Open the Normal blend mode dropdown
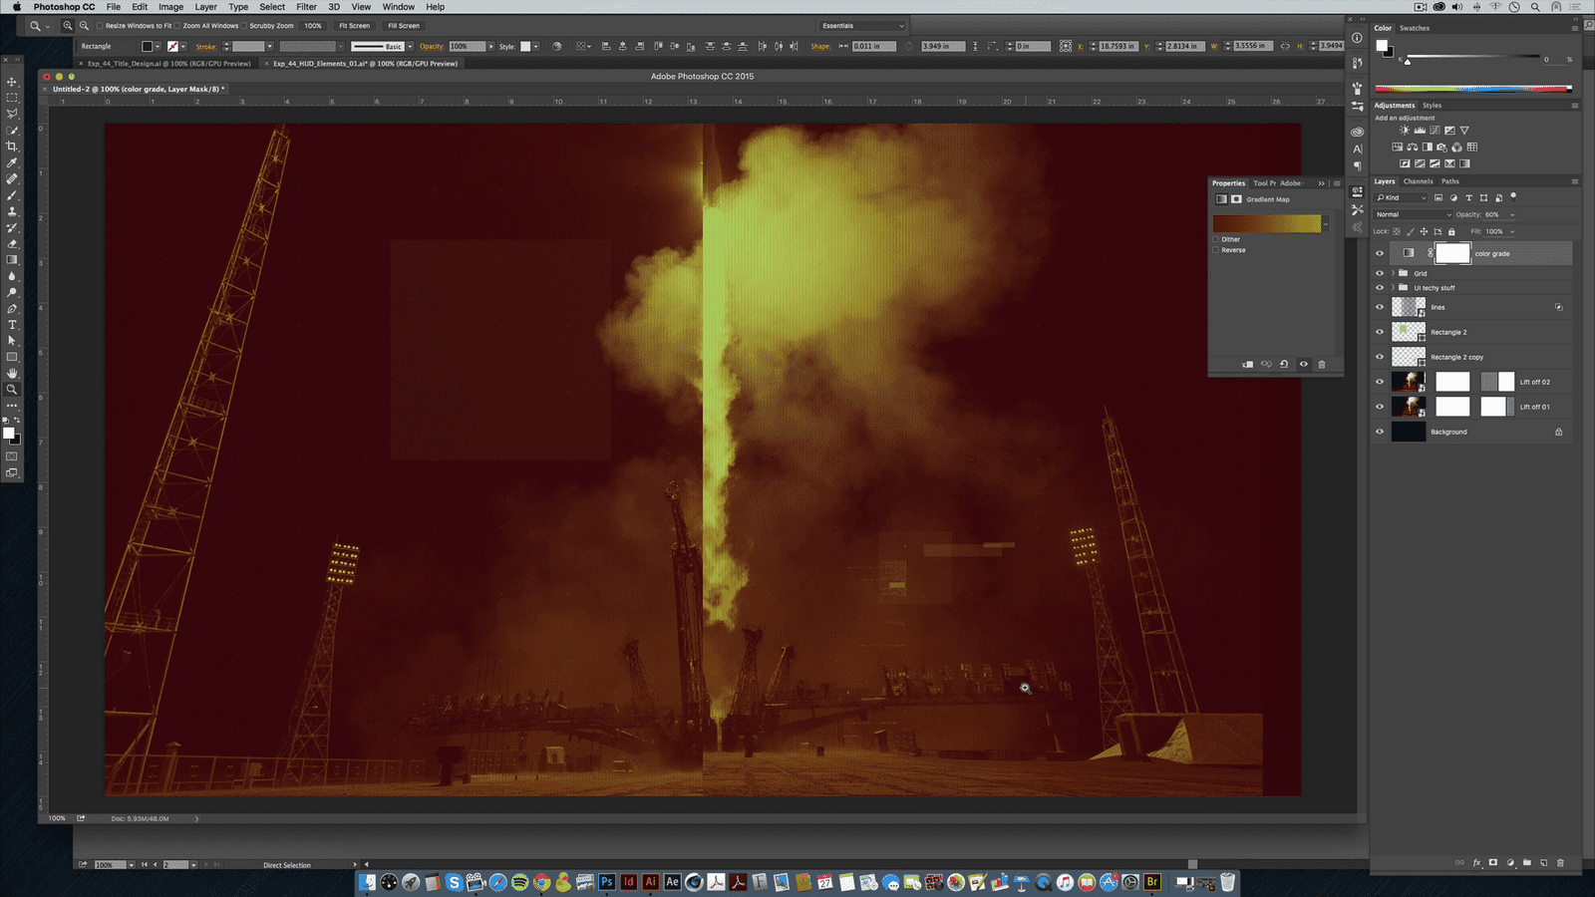The width and height of the screenshot is (1595, 897). (1414, 214)
